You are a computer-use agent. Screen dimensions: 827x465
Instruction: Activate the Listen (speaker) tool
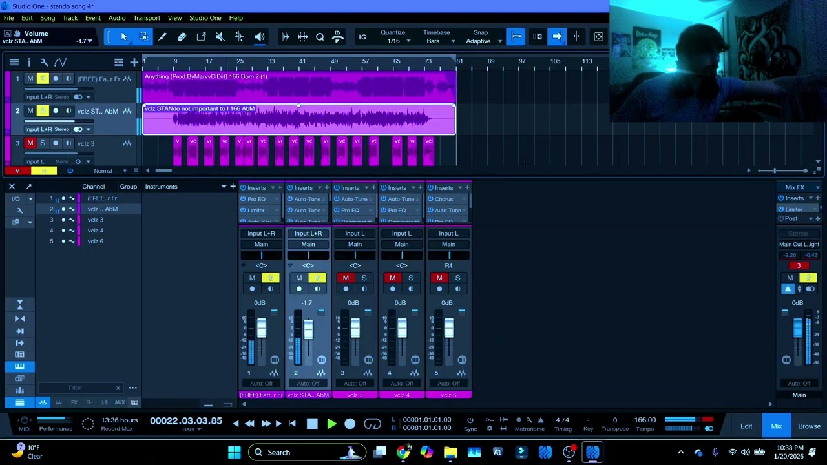click(x=259, y=37)
